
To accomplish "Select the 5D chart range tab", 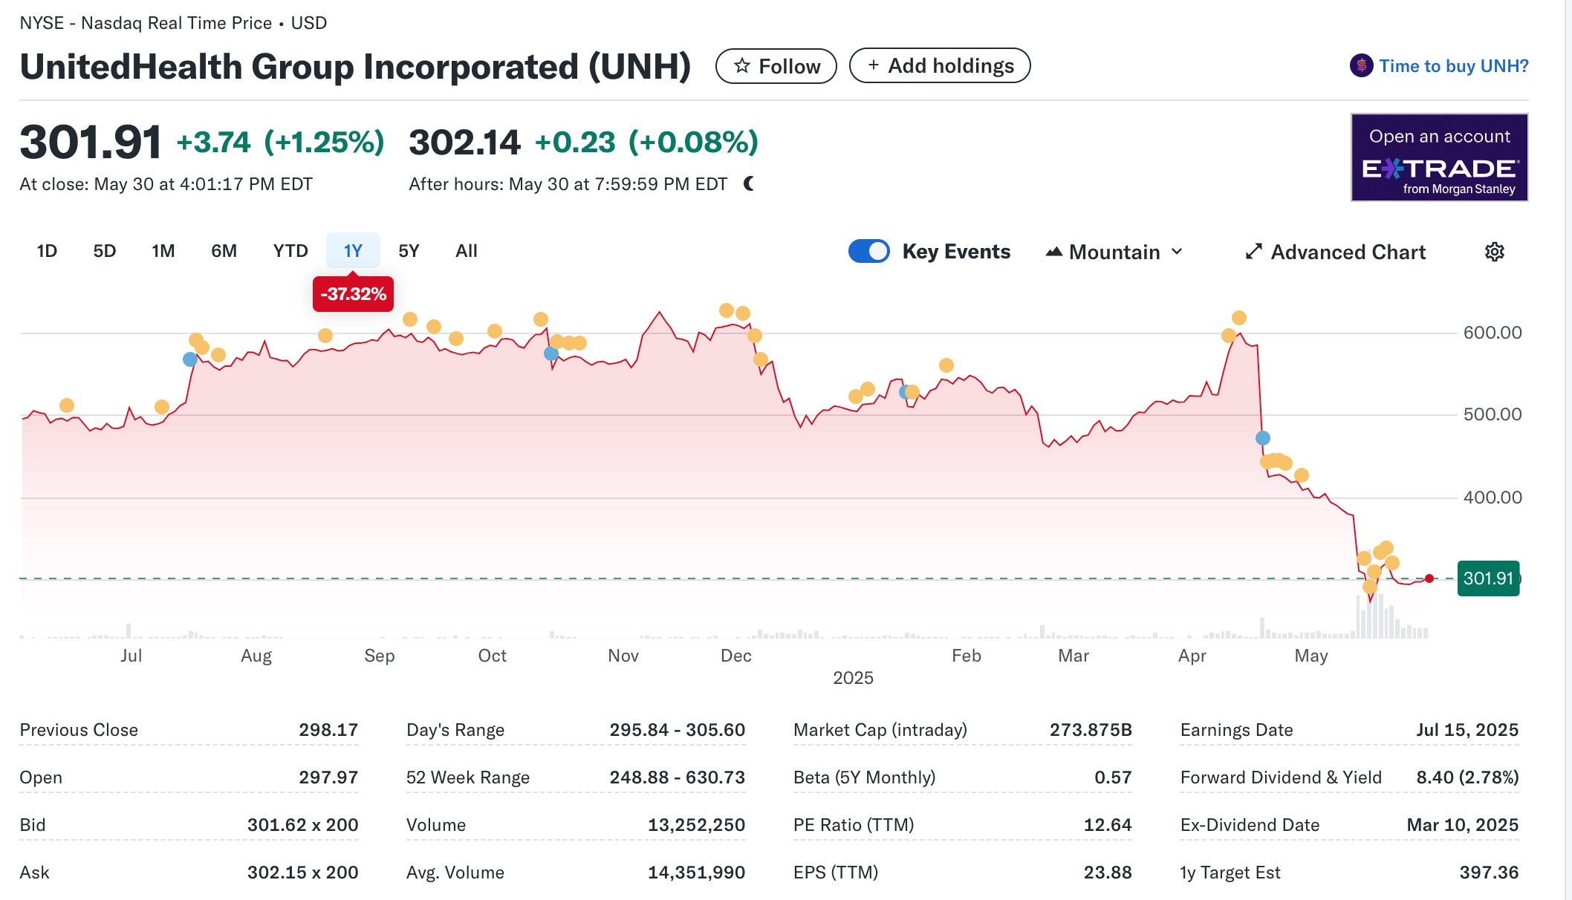I will coord(105,251).
